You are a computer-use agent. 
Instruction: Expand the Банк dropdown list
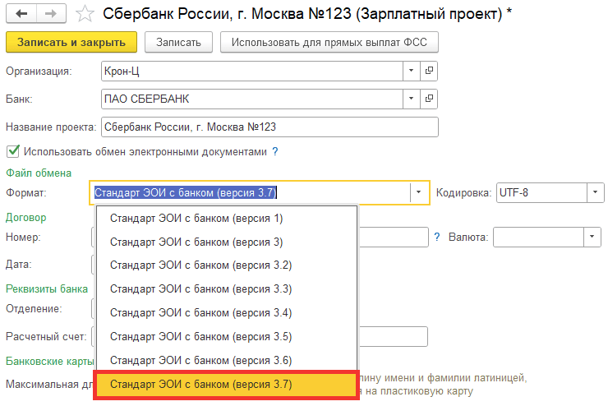click(x=412, y=99)
